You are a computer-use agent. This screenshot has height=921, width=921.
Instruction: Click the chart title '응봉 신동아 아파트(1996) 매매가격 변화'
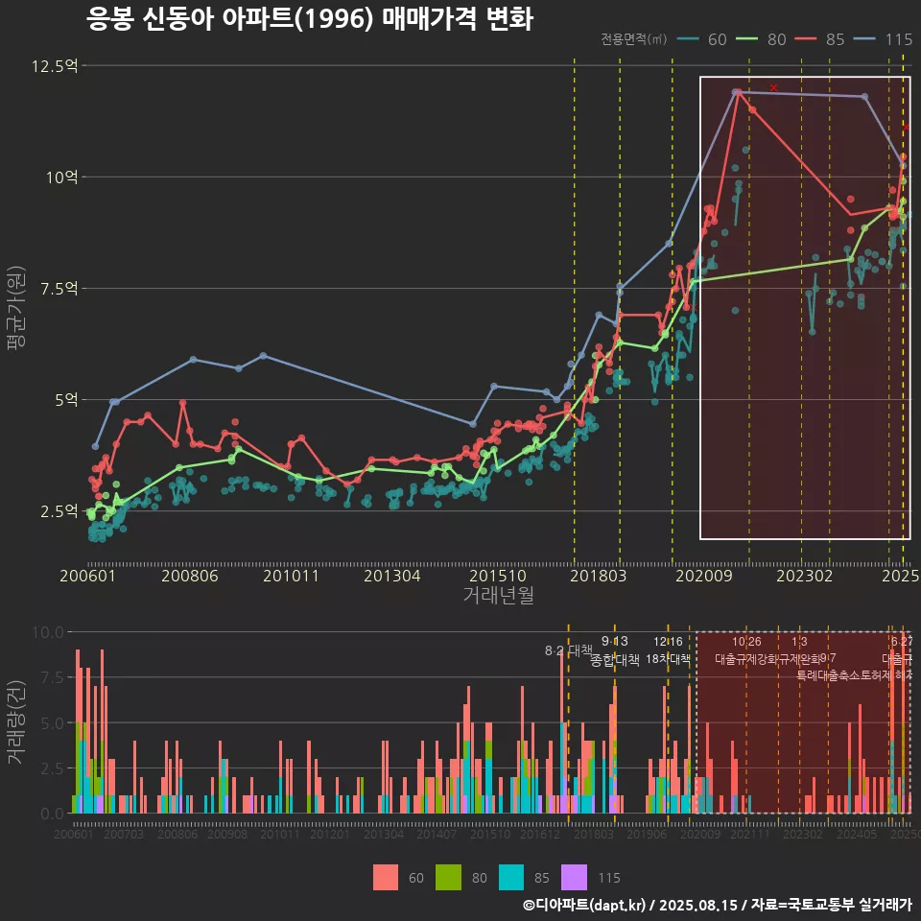[310, 19]
